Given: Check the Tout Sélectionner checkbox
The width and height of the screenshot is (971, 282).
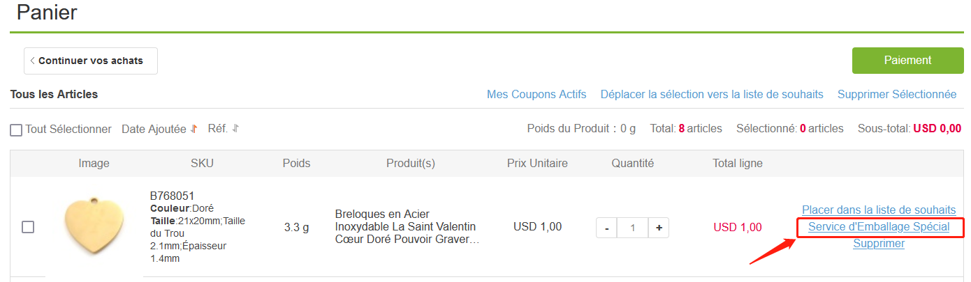Looking at the screenshot, I should pyautogui.click(x=16, y=130).
